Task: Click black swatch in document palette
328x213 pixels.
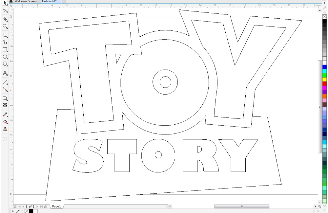Action: point(31,211)
